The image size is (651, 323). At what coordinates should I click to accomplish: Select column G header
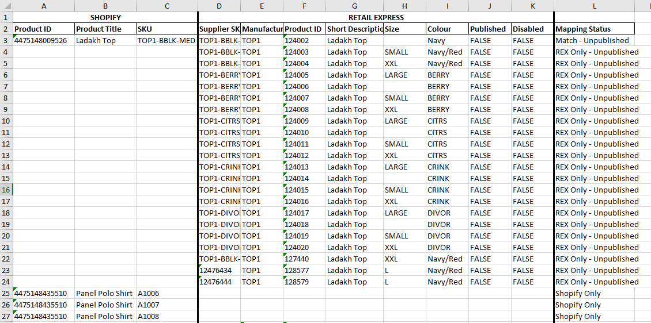tap(354, 6)
